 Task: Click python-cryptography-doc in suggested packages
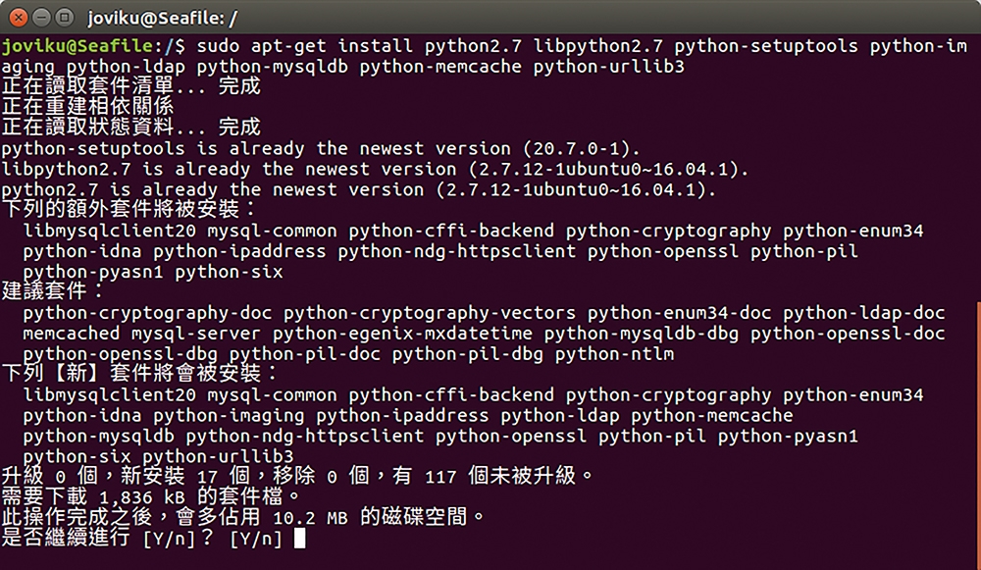tap(148, 313)
